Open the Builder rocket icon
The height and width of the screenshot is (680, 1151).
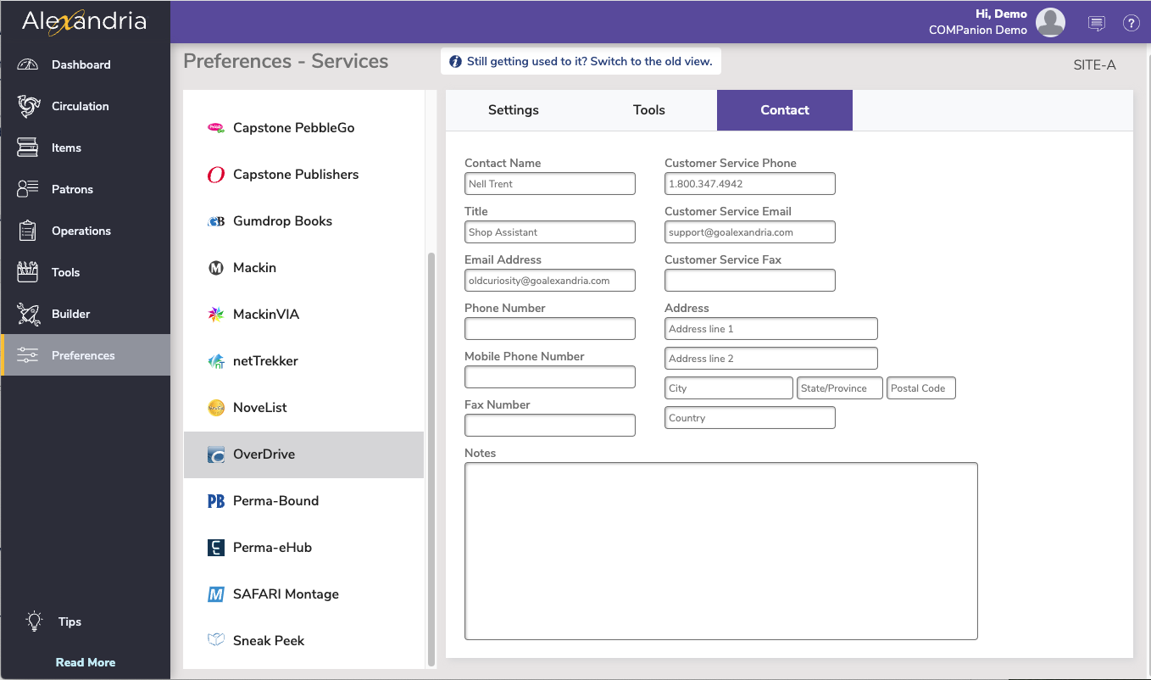point(28,314)
